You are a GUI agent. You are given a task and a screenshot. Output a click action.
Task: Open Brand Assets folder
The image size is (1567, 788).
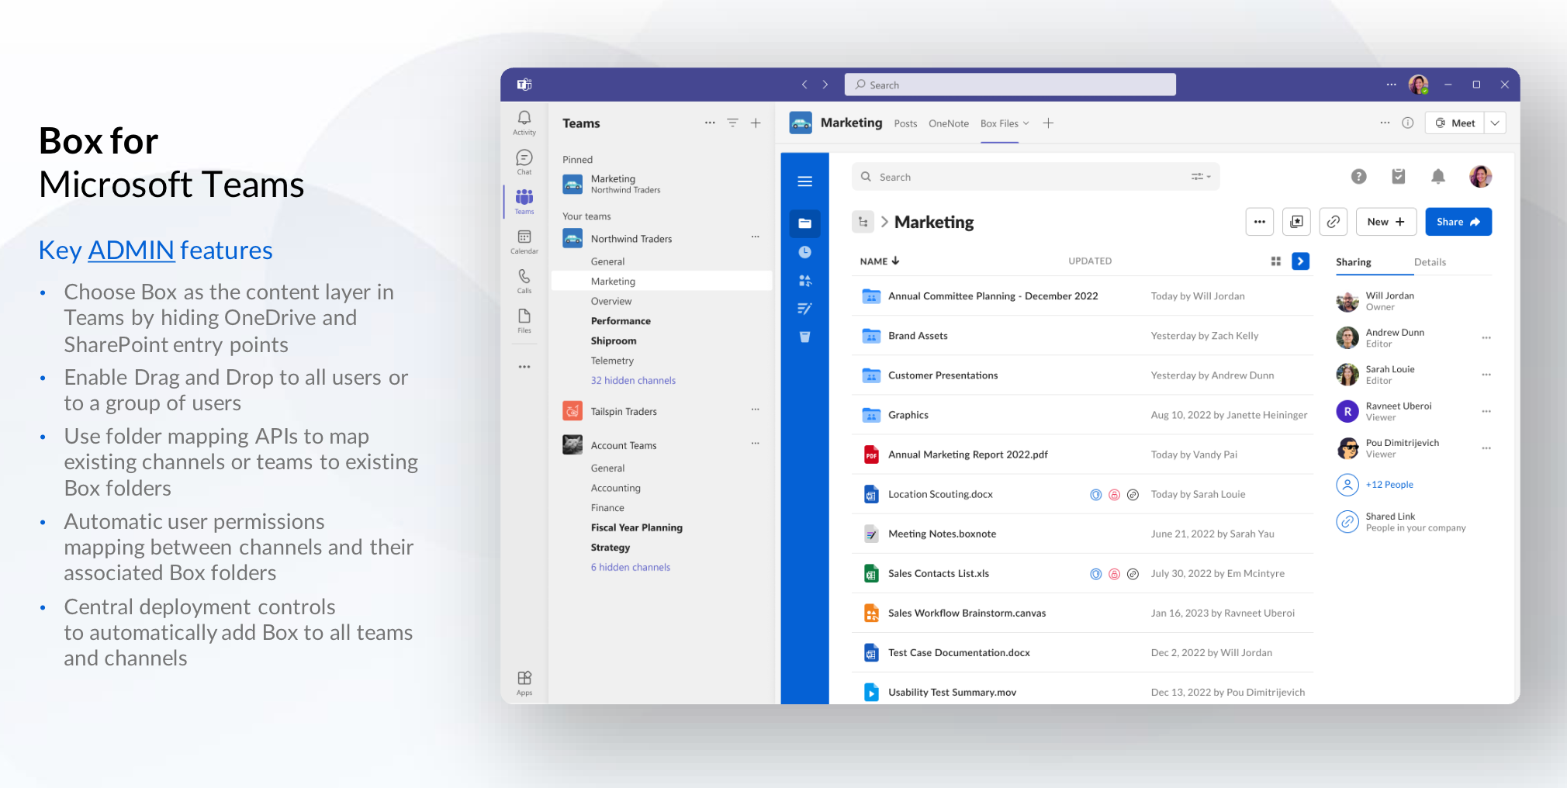pyautogui.click(x=1083, y=336)
